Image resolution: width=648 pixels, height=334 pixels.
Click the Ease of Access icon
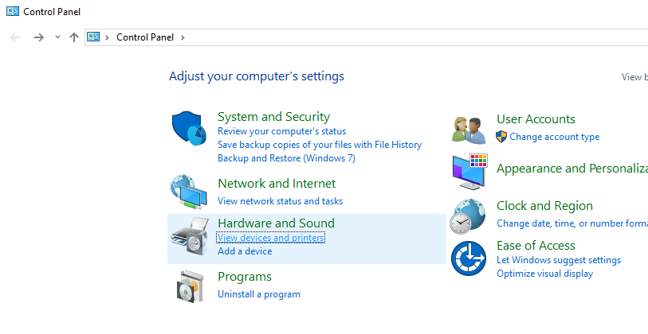[x=468, y=258]
